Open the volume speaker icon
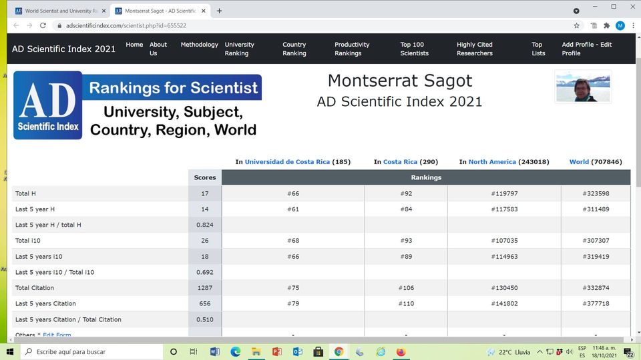 [569, 352]
